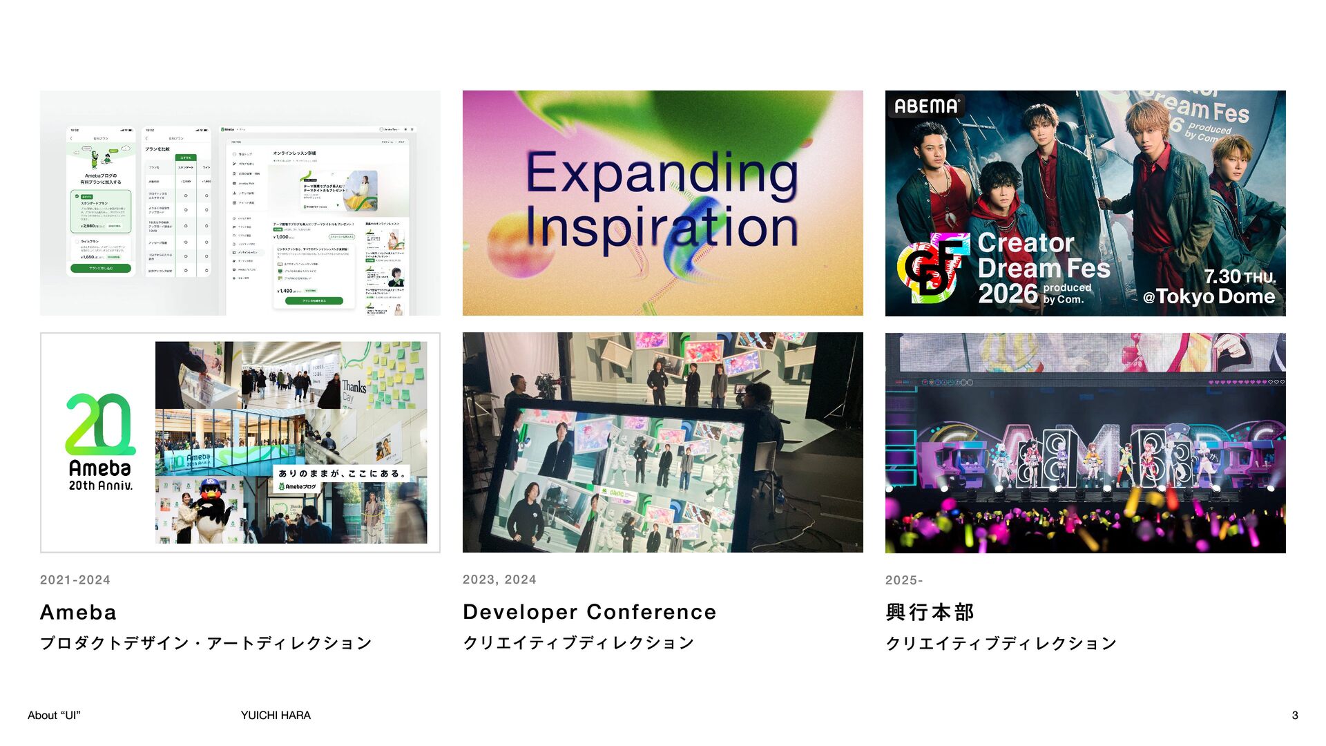Select the "7.30 THU." date on poster
The height and width of the screenshot is (746, 1326).
[x=1240, y=276]
